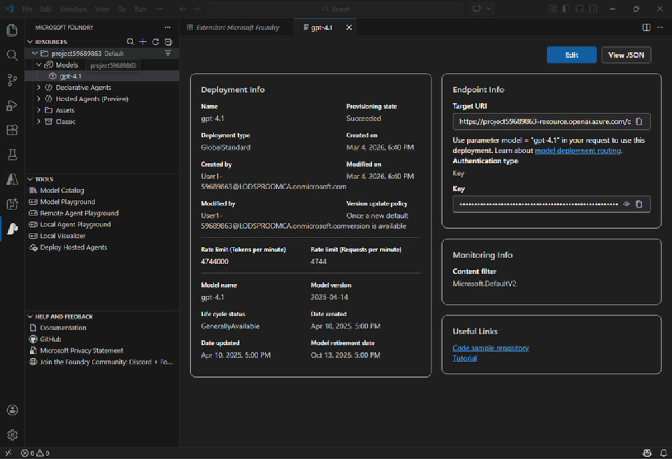Expand the Declarative Agents node
This screenshot has width=672, height=459.
click(39, 87)
